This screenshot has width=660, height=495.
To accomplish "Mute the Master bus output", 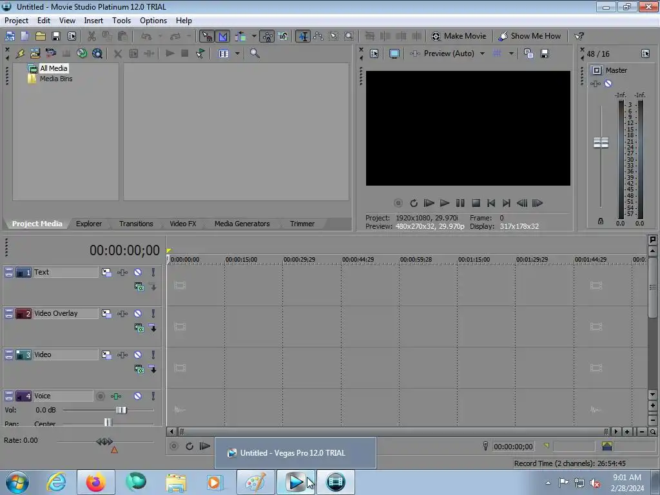I will tap(608, 83).
